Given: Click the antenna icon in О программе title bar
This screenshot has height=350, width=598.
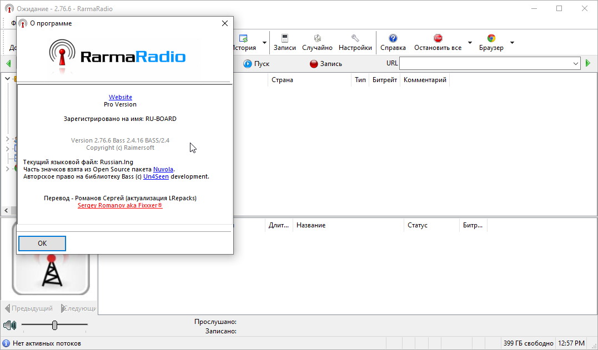Looking at the screenshot, I should pos(23,23).
